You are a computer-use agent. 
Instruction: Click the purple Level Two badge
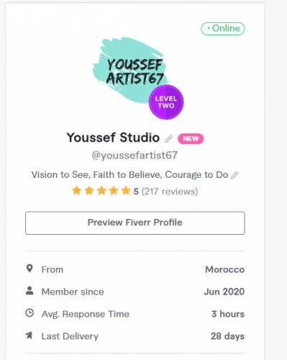(166, 102)
